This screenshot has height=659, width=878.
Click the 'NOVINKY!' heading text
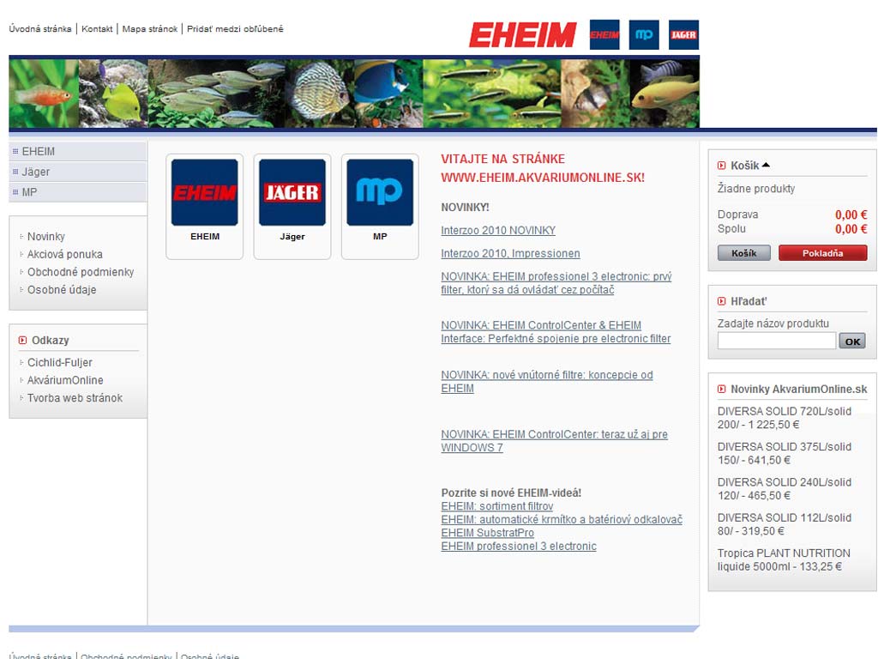click(x=466, y=208)
